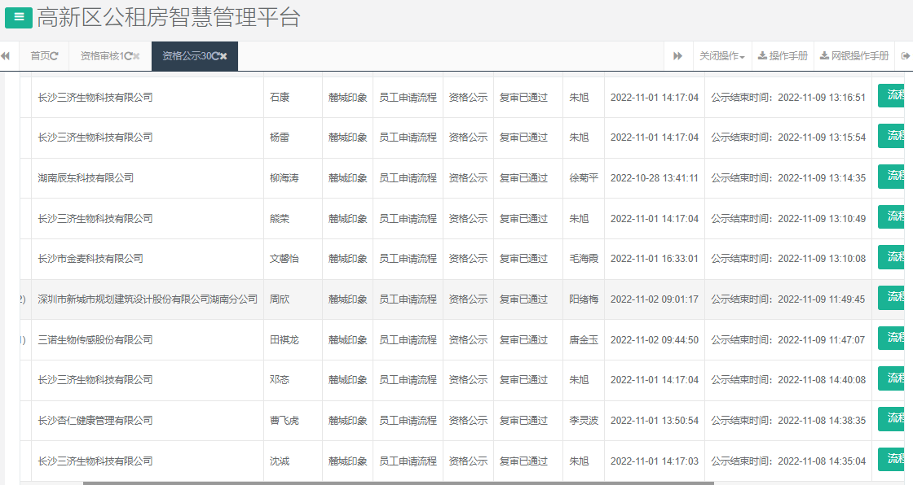Open the sidebar hamburger menu icon
Image resolution: width=913 pixels, height=485 pixels.
[18, 17]
